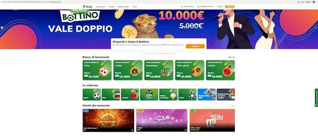Screen dimensions: 318x136
Task: Open info icon on Pegaso bingo card
Action: pos(185,130)
